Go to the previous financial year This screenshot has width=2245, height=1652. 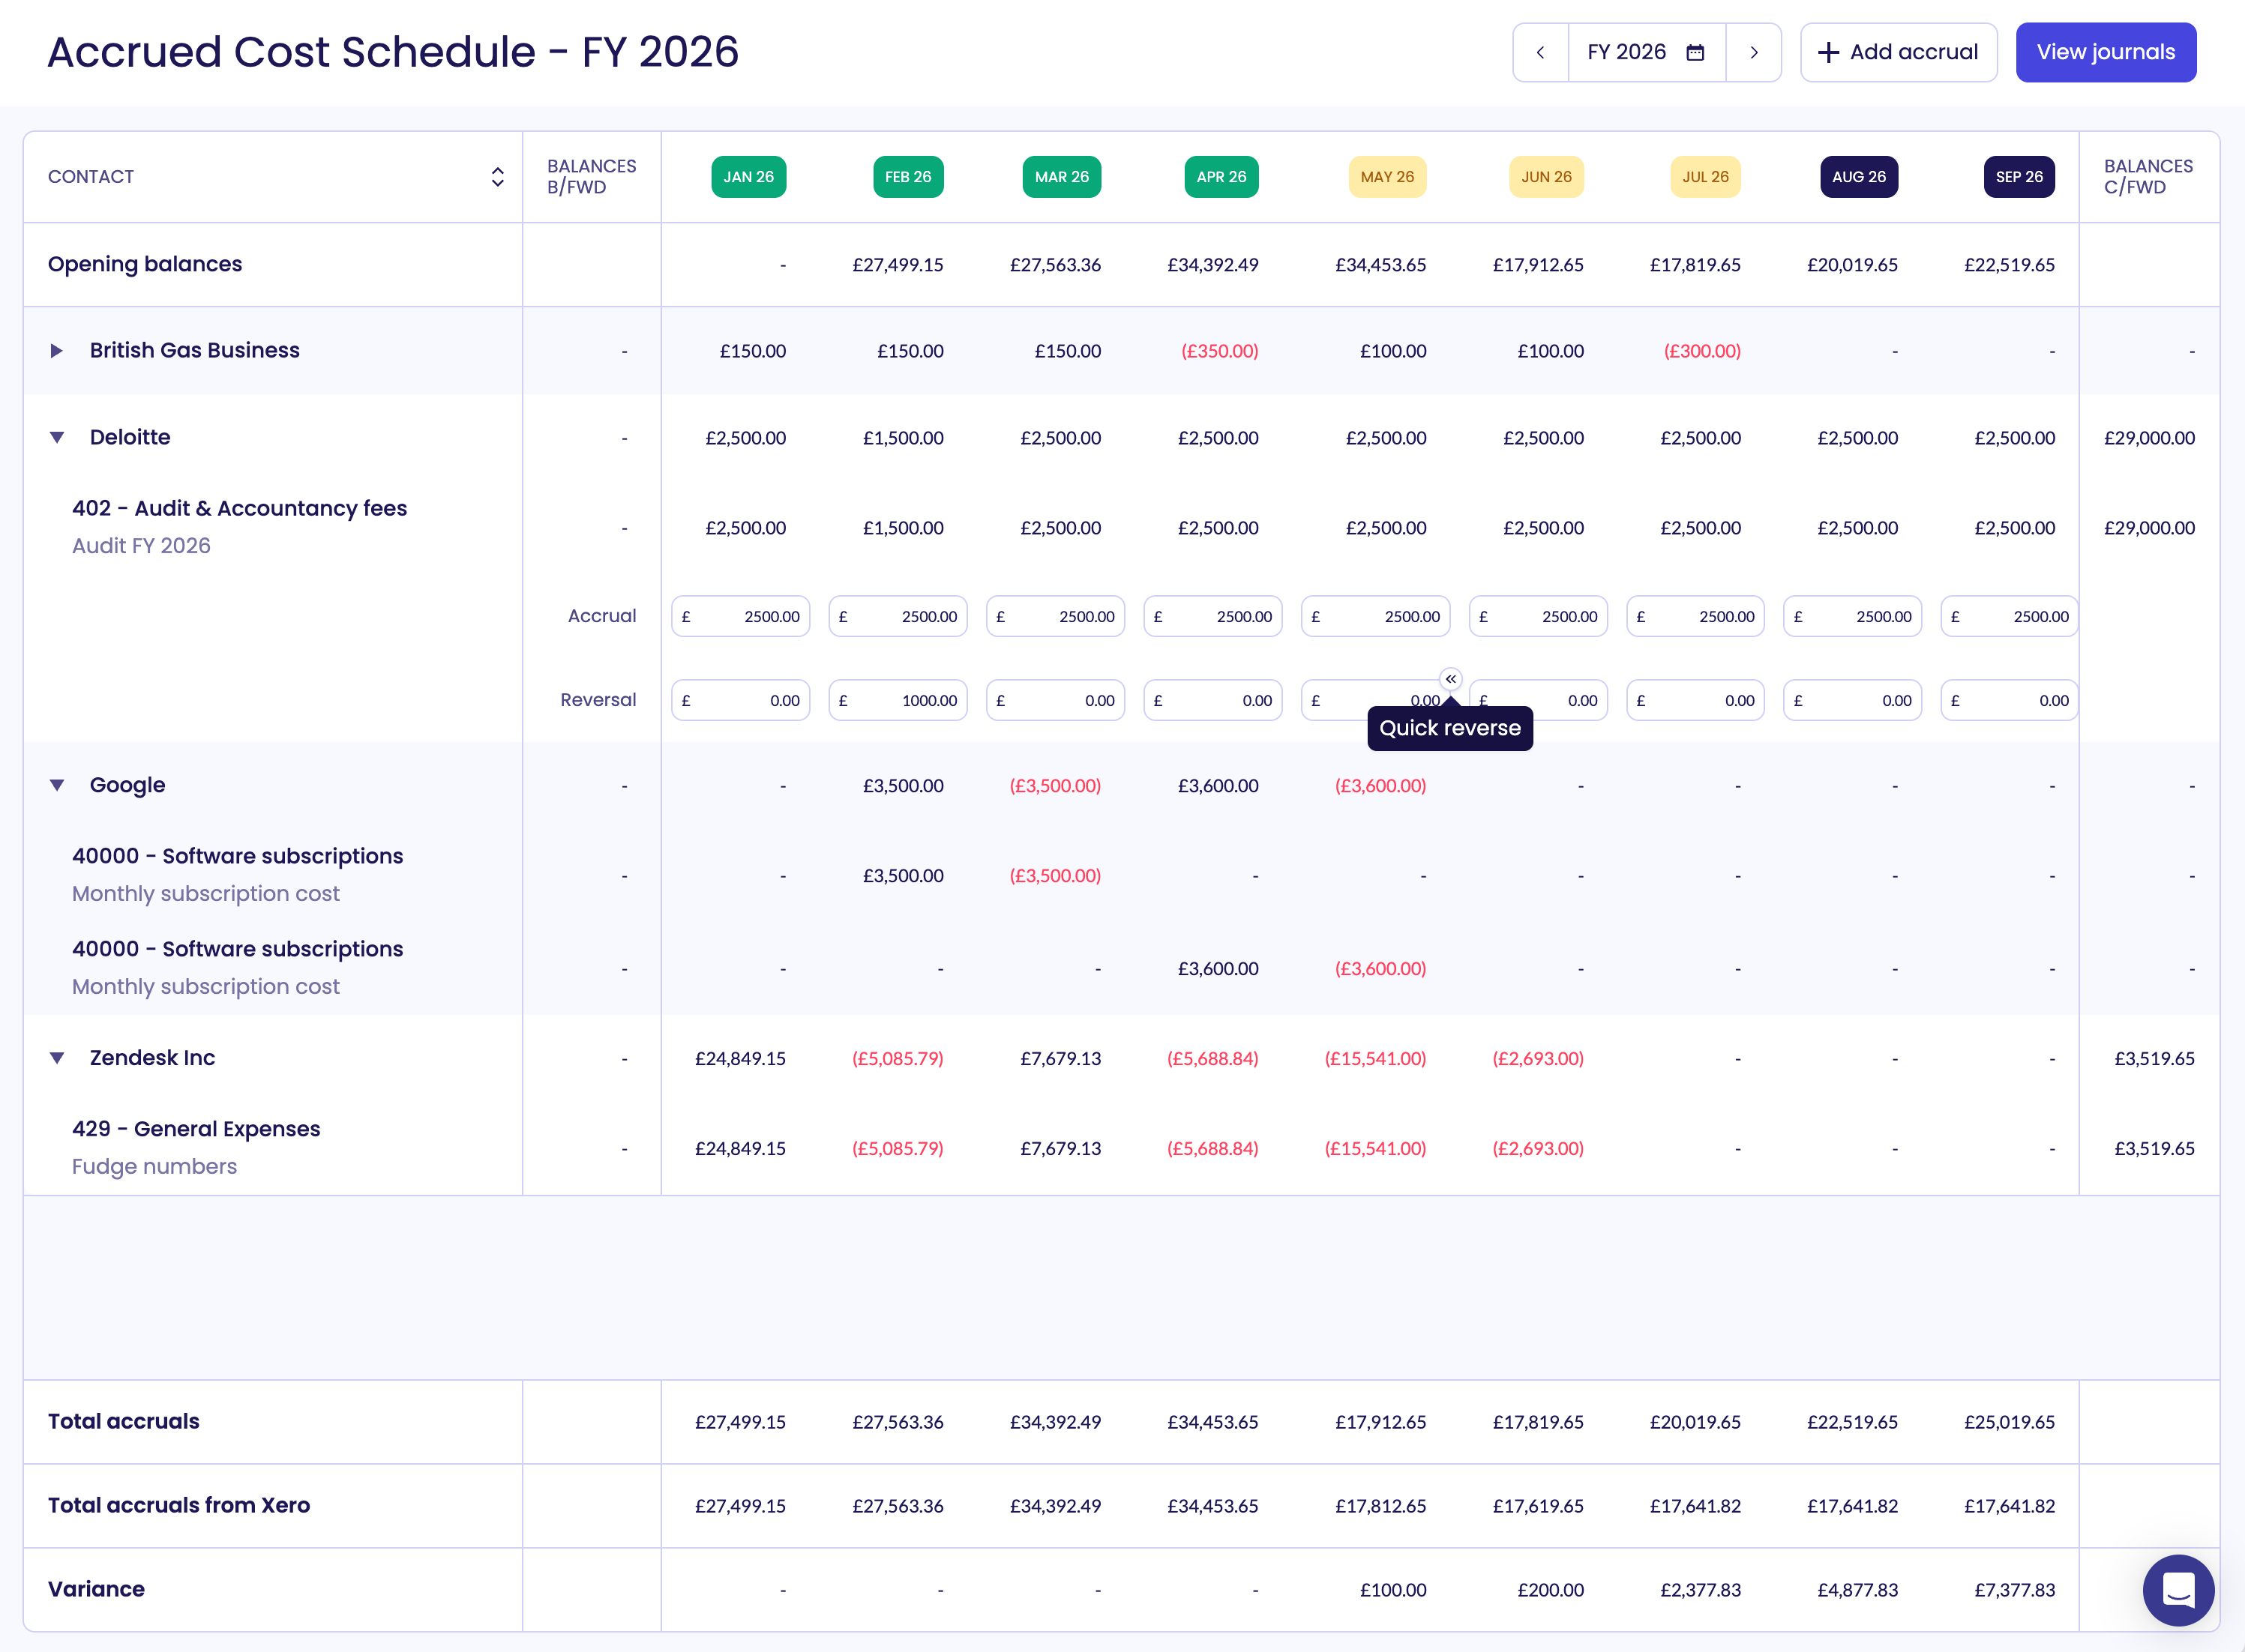pos(1541,52)
